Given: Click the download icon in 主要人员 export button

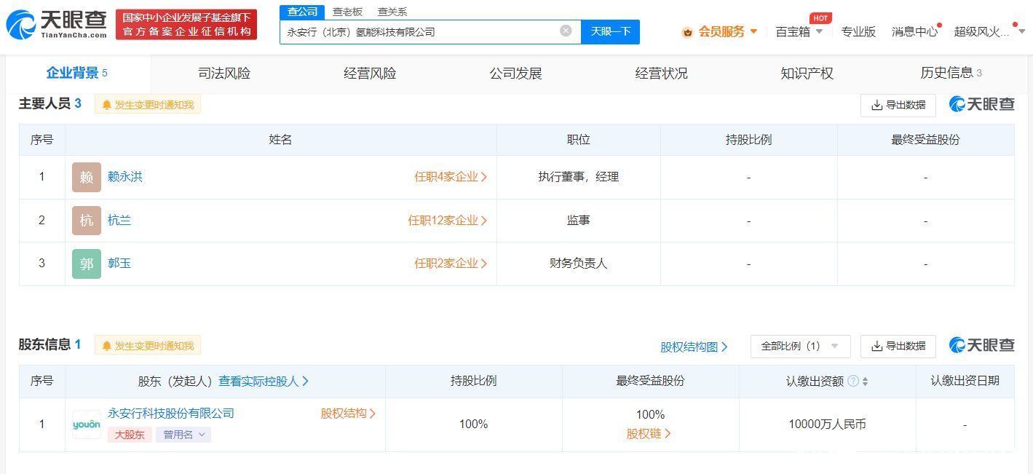Looking at the screenshot, I should [876, 105].
